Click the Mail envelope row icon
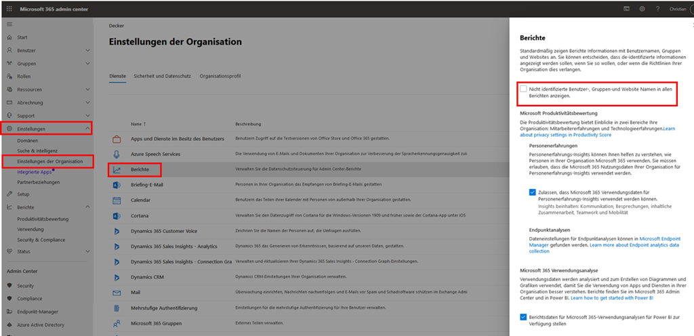The image size is (694, 336). pos(117,293)
